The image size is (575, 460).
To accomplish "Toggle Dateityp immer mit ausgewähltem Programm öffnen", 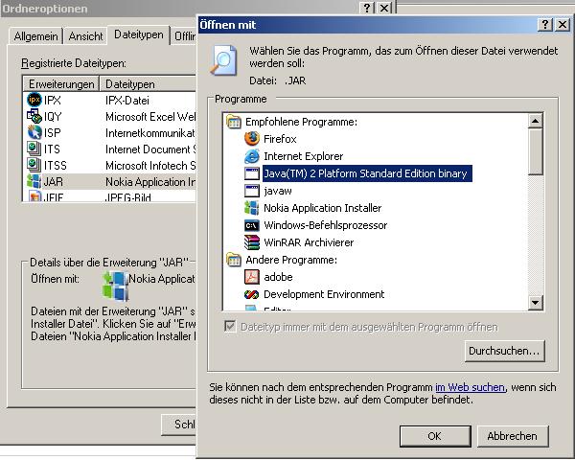I will click(x=230, y=326).
